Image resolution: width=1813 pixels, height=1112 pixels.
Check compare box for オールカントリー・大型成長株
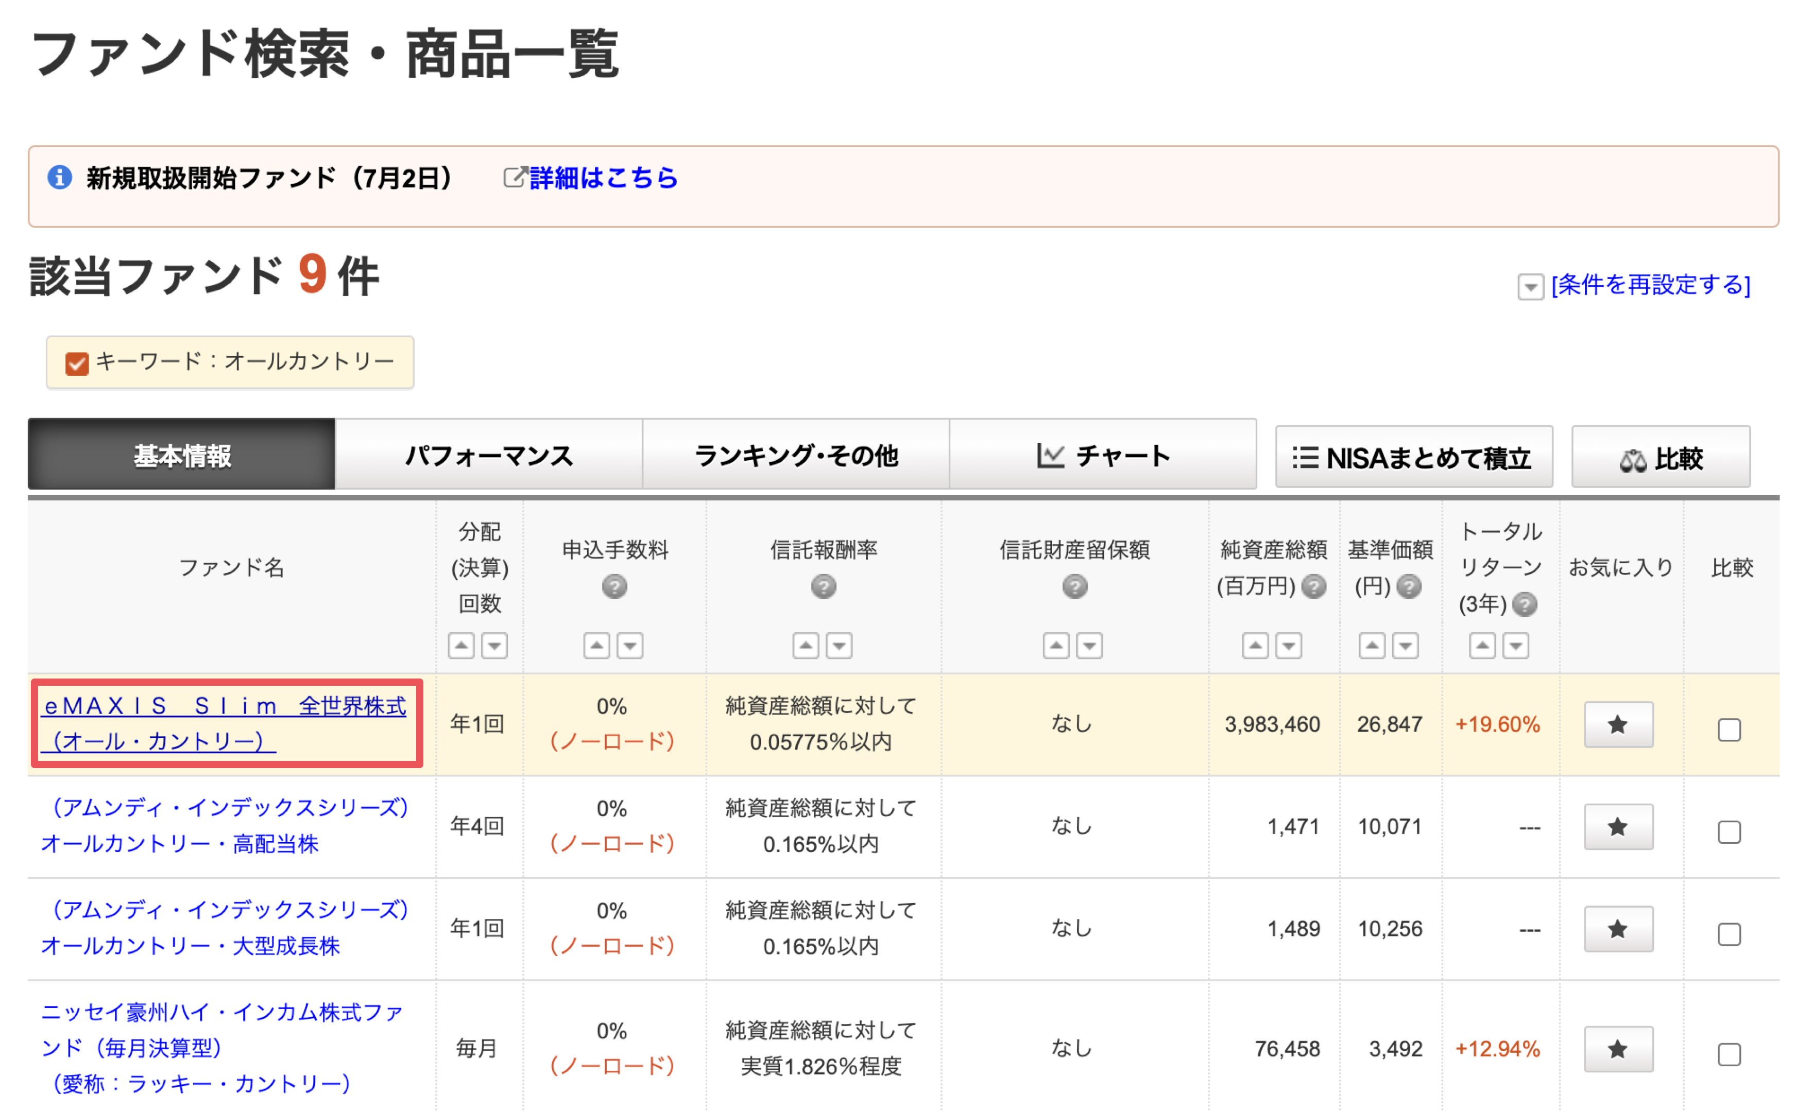click(x=1729, y=934)
